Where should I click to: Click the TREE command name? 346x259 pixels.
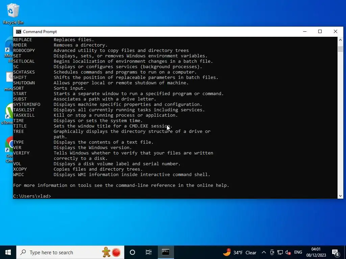[x=19, y=132]
